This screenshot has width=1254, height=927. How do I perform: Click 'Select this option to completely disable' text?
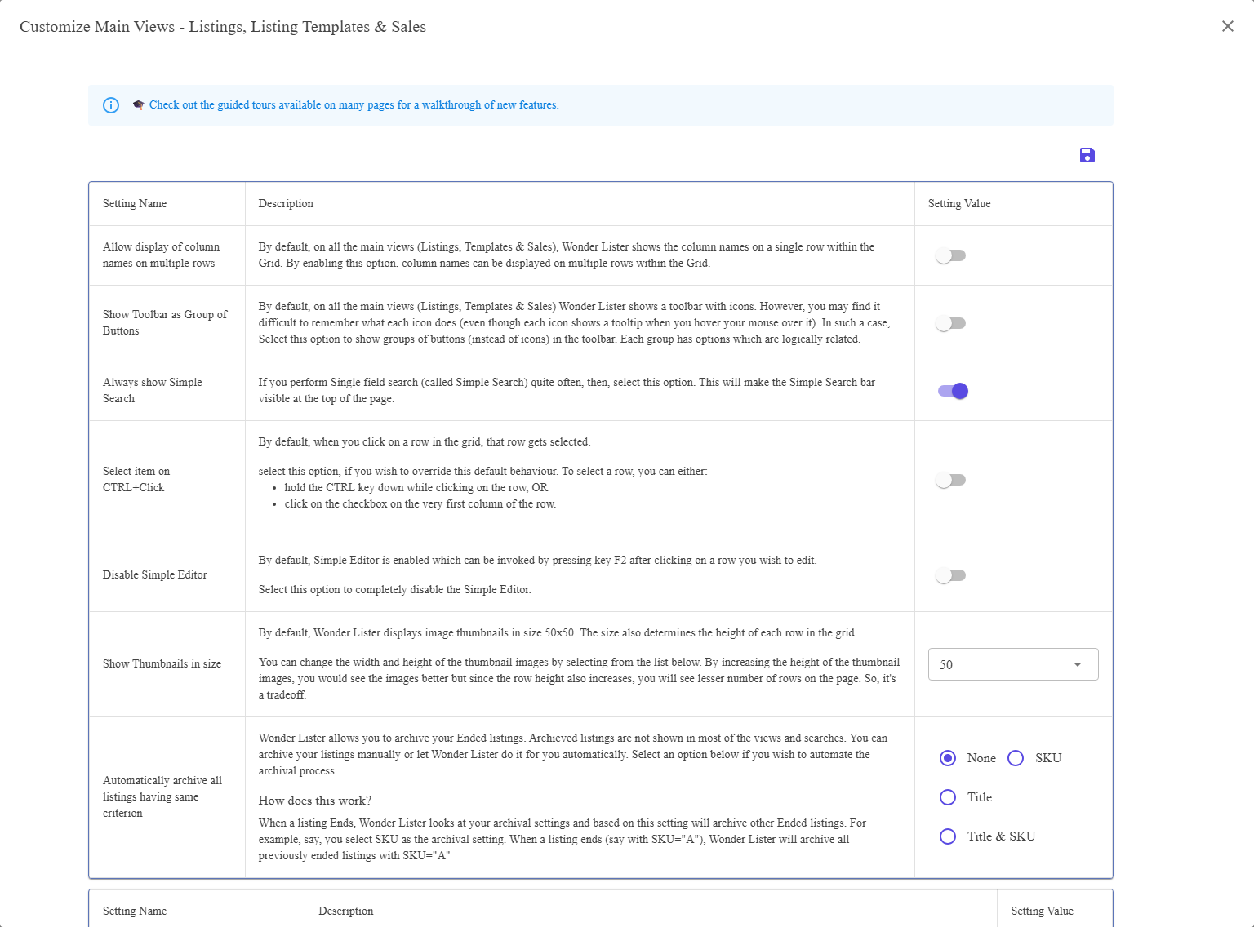tap(395, 590)
